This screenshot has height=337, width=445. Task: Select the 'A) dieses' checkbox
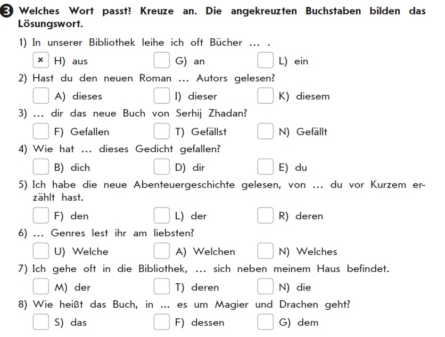coord(40,96)
